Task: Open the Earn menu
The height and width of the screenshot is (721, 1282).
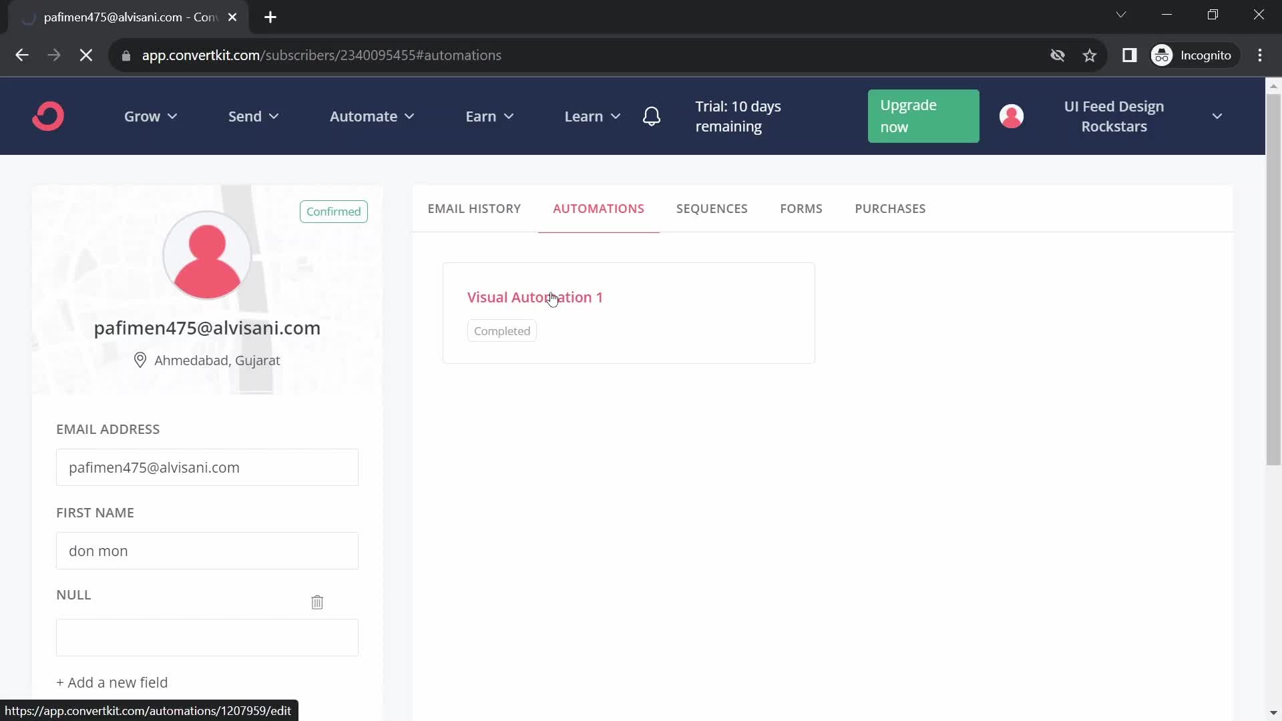Action: tap(489, 115)
